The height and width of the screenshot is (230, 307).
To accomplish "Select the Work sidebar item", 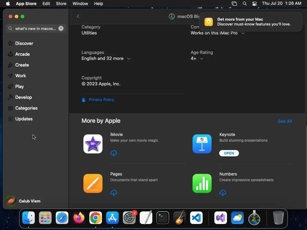I will (x=17, y=75).
